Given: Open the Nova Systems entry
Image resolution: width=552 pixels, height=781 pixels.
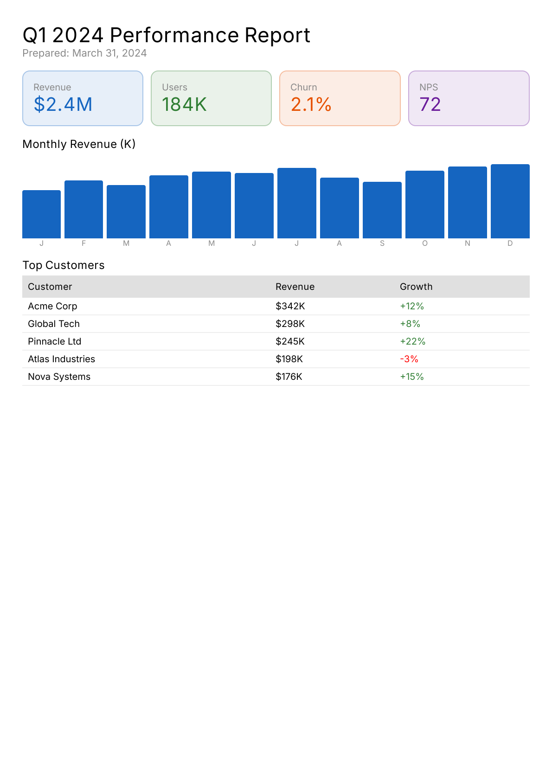Looking at the screenshot, I should 59,377.
